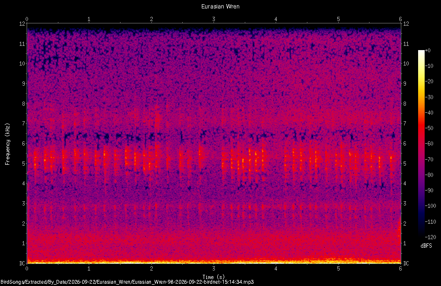The width and height of the screenshot is (441, 286).
Task: Click the file path caption at bottom
Action: pyautogui.click(x=127, y=282)
